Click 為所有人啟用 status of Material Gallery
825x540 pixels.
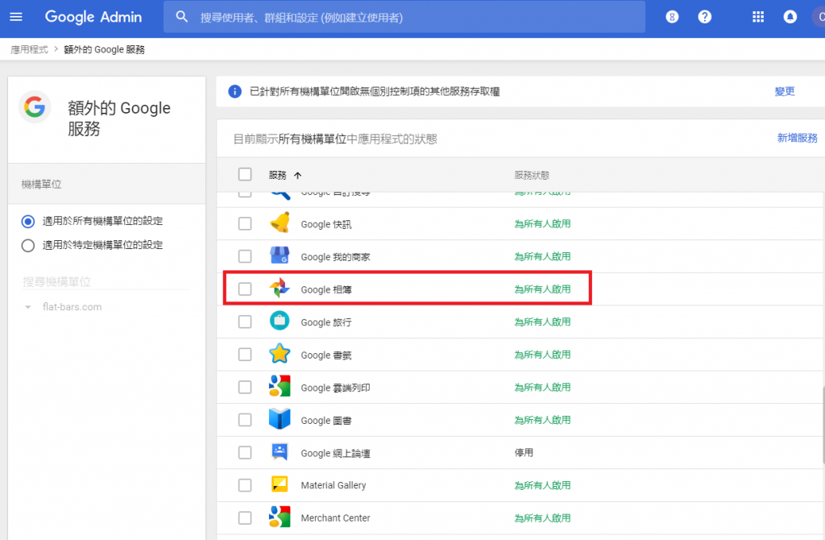click(x=542, y=484)
